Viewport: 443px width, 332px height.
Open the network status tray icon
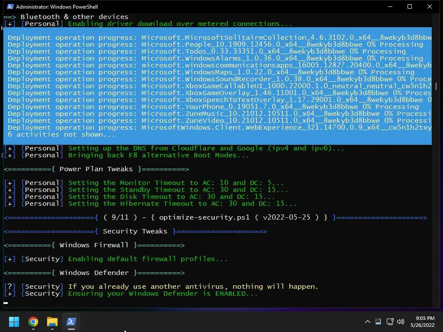(390, 322)
